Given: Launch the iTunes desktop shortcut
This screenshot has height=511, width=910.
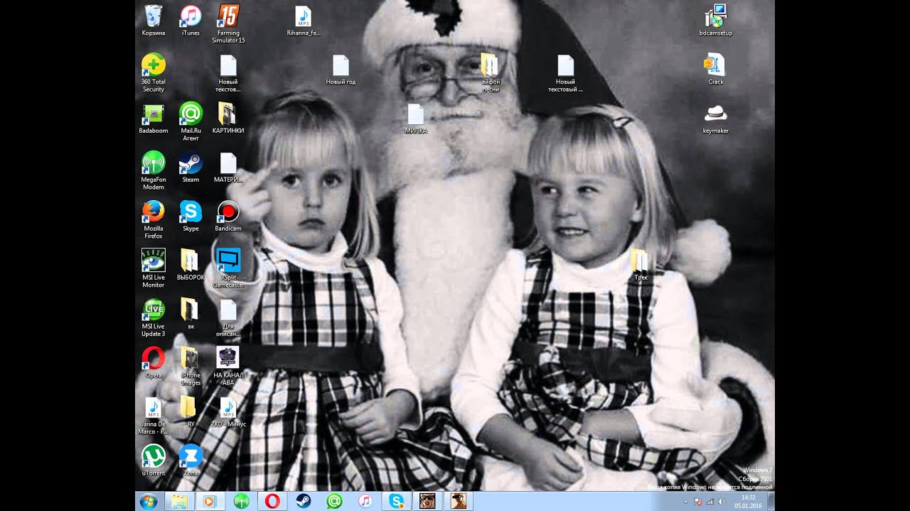Looking at the screenshot, I should coord(191,21).
